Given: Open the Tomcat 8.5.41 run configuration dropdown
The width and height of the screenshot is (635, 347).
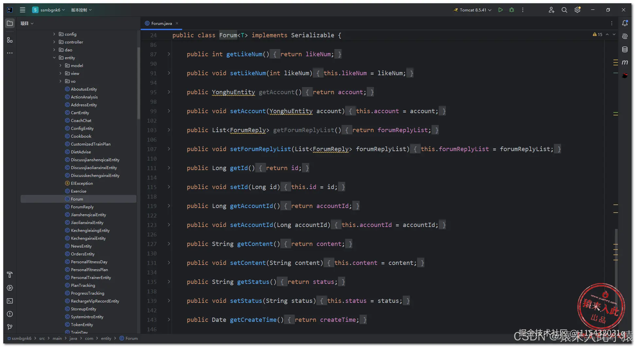Looking at the screenshot, I should pos(472,10).
